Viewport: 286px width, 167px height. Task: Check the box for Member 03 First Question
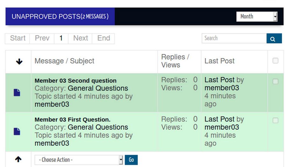tap(276, 120)
